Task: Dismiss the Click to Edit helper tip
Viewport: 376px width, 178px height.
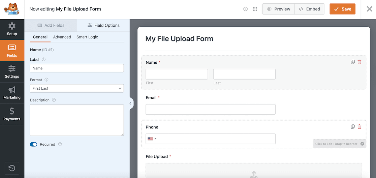Action: [x=362, y=144]
